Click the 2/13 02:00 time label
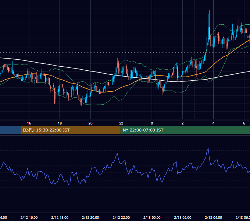 [183, 217]
